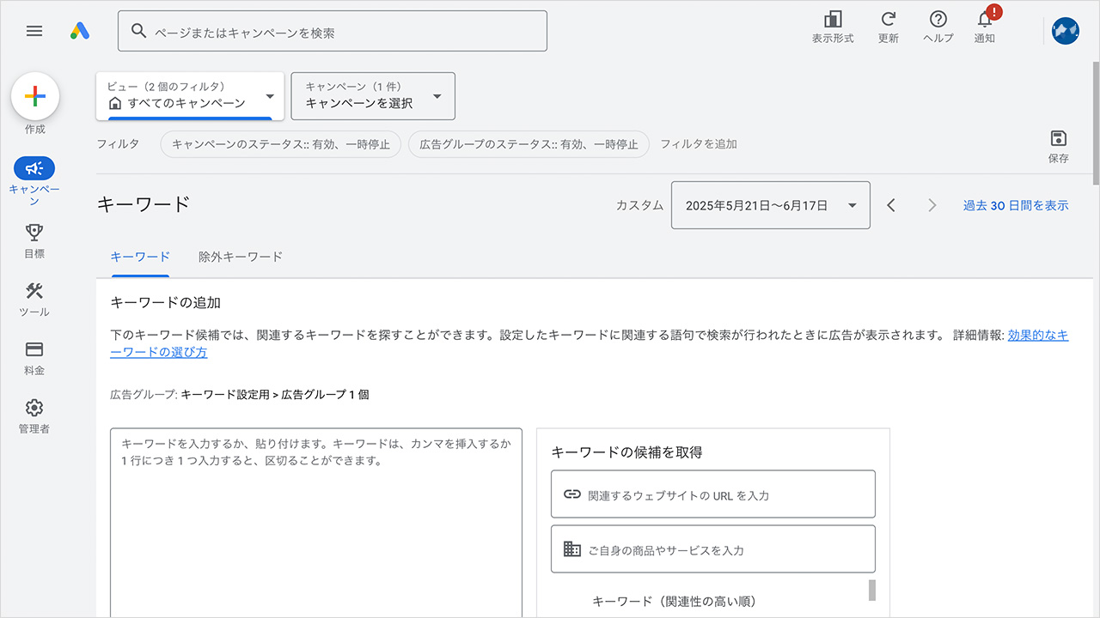The height and width of the screenshot is (618, 1100).
Task: Refresh data with the 更新 icon
Action: 888,26
